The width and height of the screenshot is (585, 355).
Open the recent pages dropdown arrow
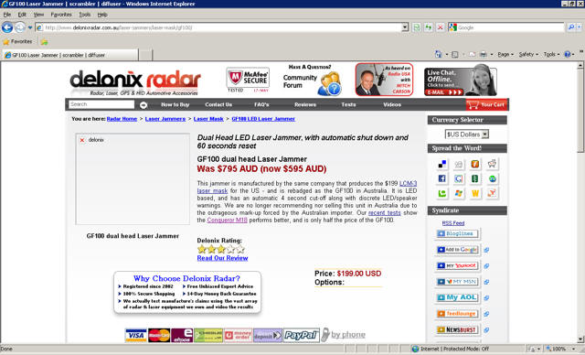[30, 27]
